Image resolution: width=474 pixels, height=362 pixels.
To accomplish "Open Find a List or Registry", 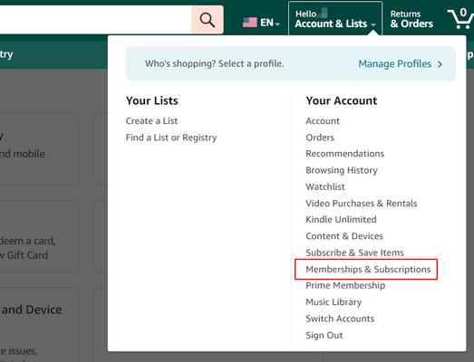I will pyautogui.click(x=171, y=138).
